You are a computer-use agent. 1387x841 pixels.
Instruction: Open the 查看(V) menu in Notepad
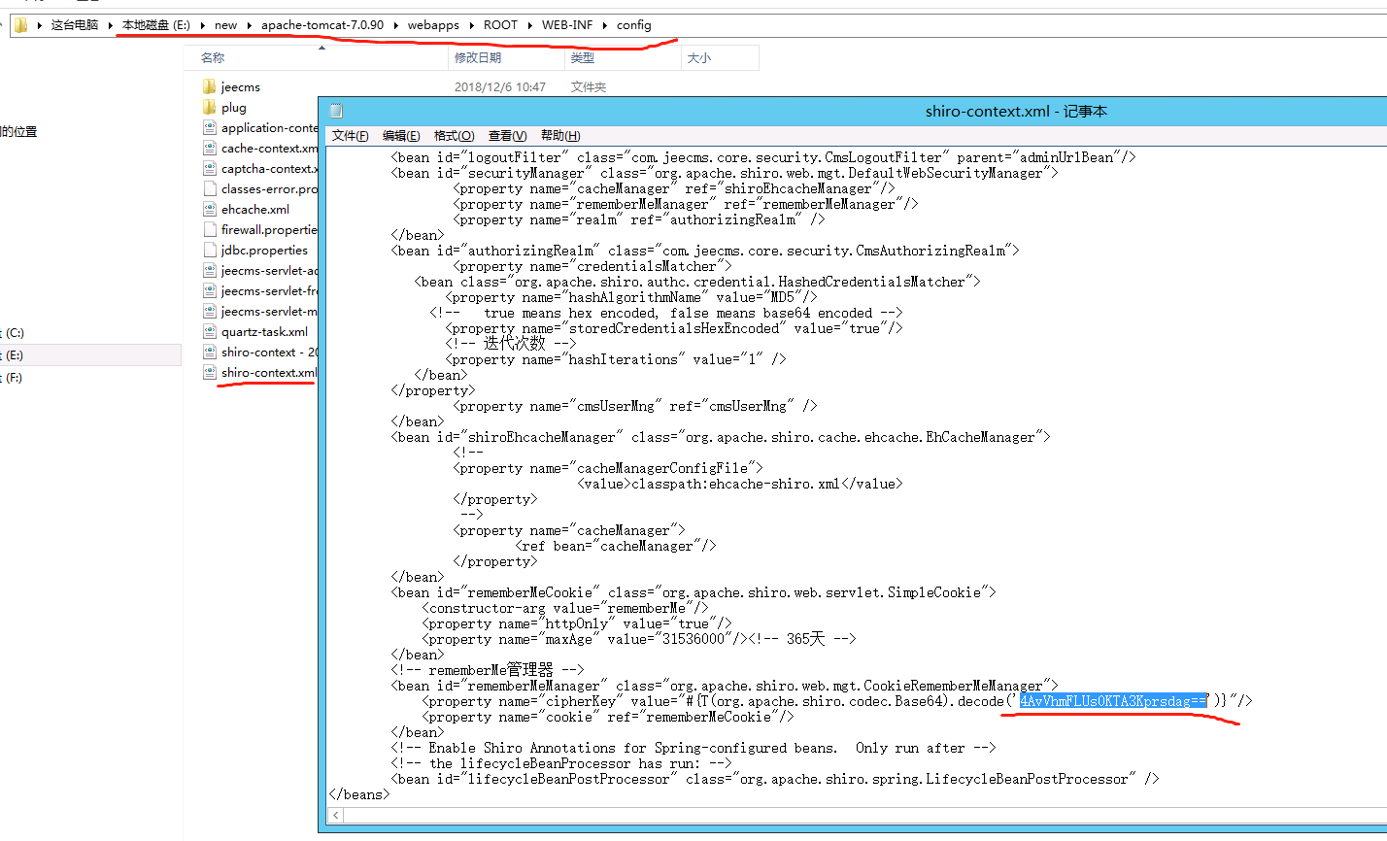[507, 136]
